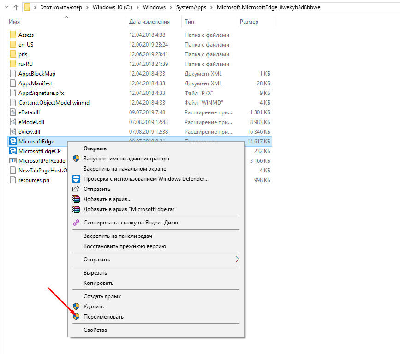Click the NewTabPageHost file icon
Screen dimensions: 400x354
pyautogui.click(x=13, y=170)
